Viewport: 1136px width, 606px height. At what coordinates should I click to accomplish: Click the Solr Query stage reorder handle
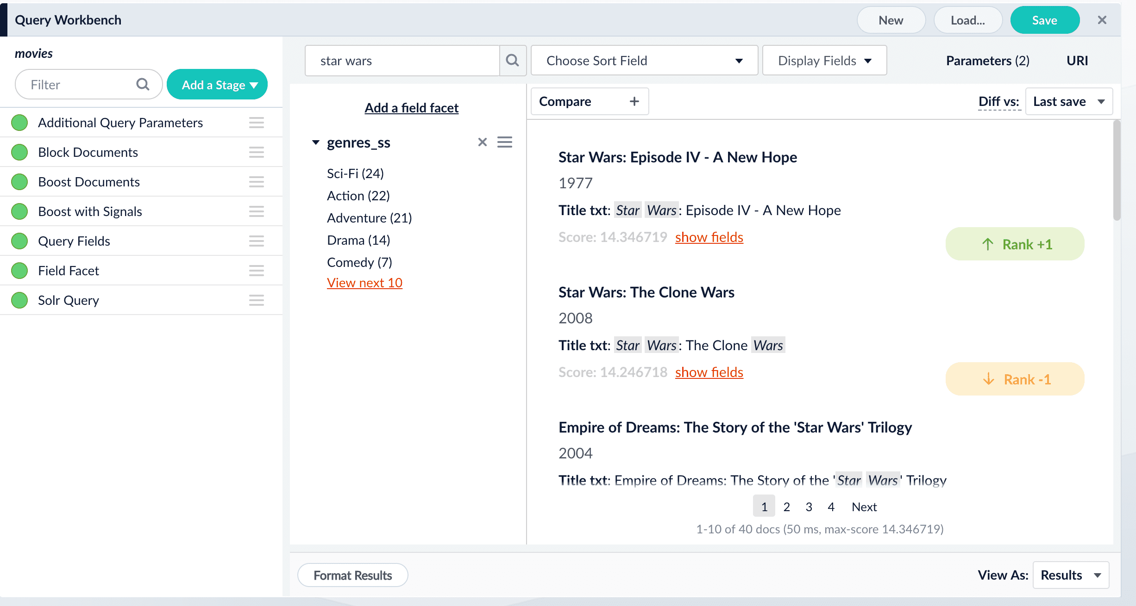[256, 300]
